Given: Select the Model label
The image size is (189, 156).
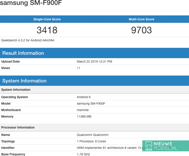Looking at the screenshot, I should (6, 104).
